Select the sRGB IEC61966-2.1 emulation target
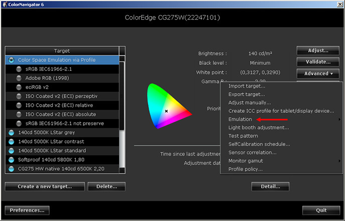The width and height of the screenshot is (345, 221). tap(62, 69)
